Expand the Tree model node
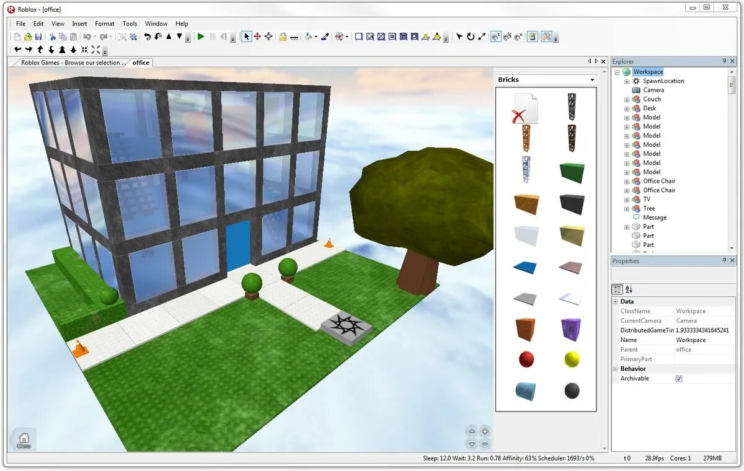 (x=627, y=209)
